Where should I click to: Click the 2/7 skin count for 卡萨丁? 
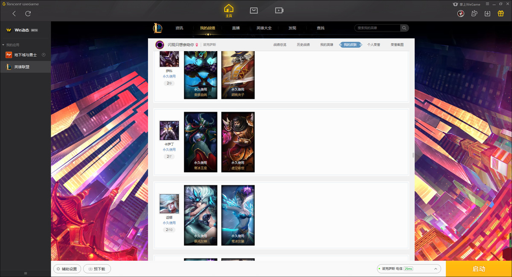169,156
